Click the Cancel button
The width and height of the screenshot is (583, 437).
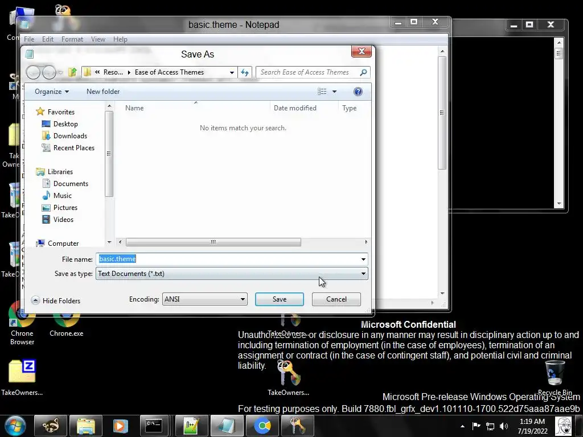click(336, 299)
